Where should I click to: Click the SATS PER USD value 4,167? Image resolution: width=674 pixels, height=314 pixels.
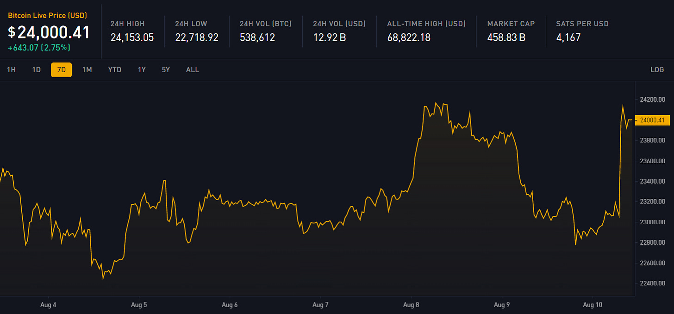tap(568, 37)
